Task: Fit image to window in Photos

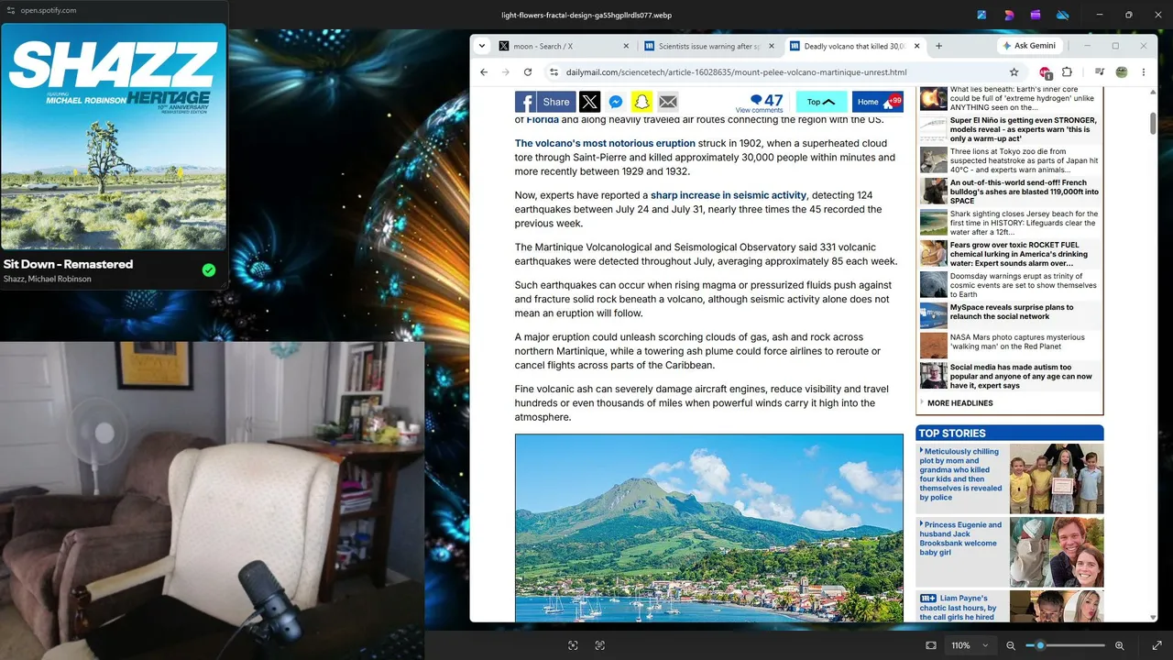Action: (931, 645)
